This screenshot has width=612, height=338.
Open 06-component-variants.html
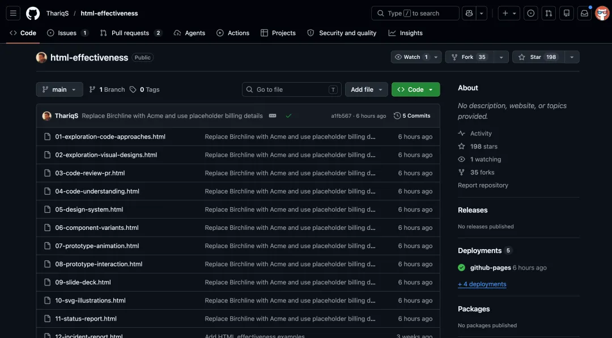tap(96, 228)
